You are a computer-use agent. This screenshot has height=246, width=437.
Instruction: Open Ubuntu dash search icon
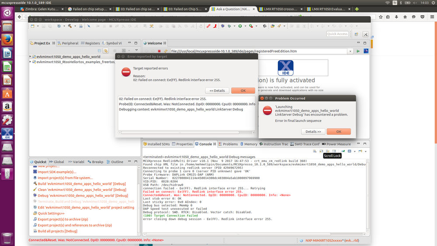[7, 13]
